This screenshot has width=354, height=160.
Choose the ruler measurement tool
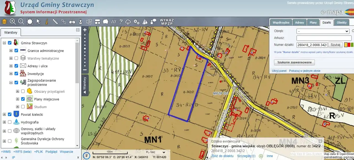(55, 22)
